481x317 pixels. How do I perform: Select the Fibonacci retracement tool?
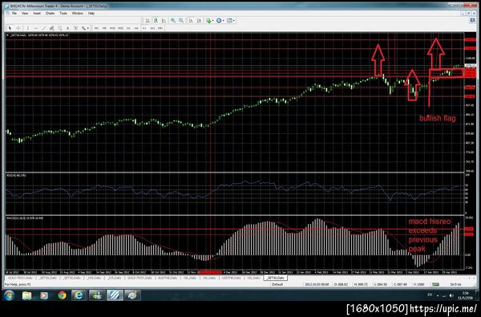60,28
